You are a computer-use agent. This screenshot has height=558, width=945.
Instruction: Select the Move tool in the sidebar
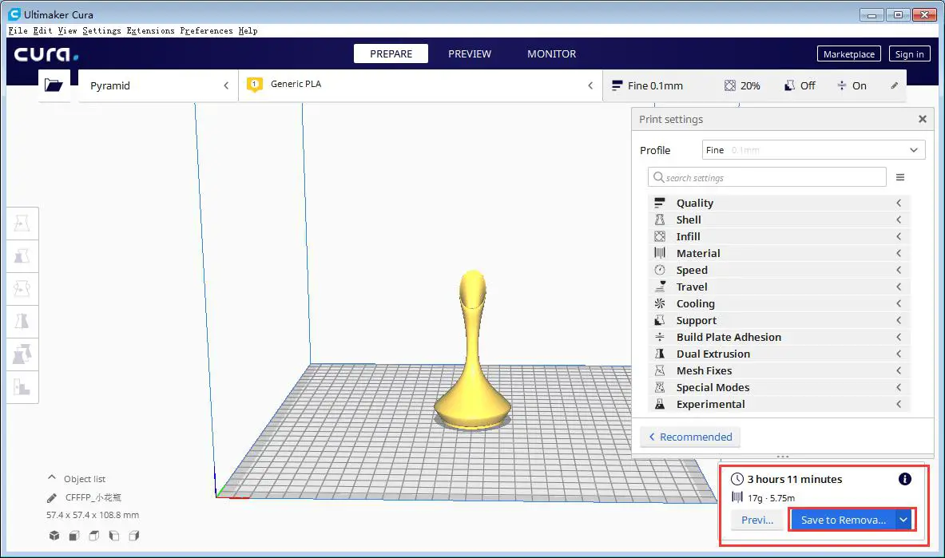(22, 223)
